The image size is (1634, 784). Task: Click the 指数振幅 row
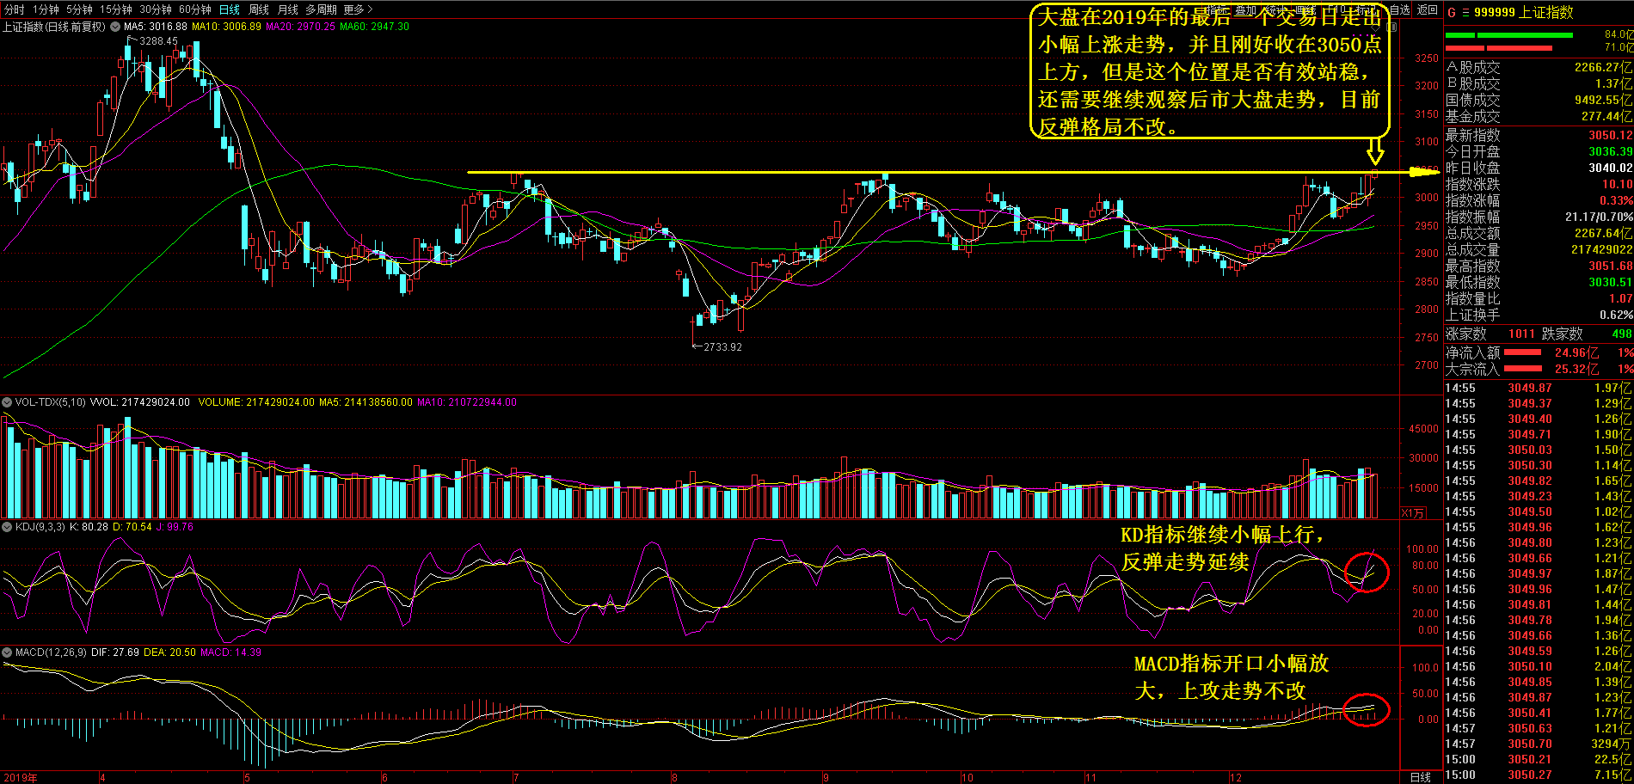(1539, 217)
